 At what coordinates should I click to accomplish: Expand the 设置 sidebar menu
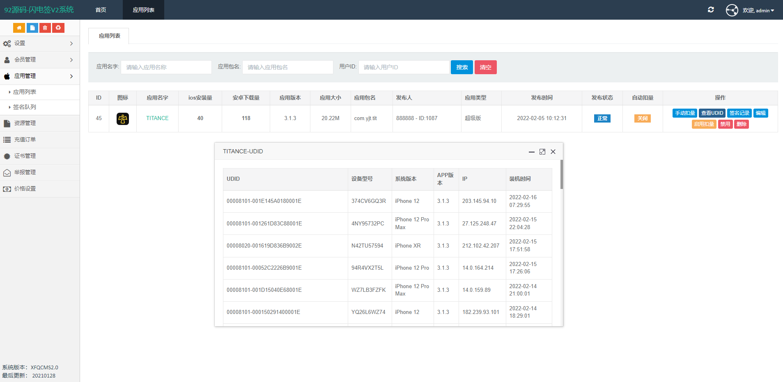point(39,43)
